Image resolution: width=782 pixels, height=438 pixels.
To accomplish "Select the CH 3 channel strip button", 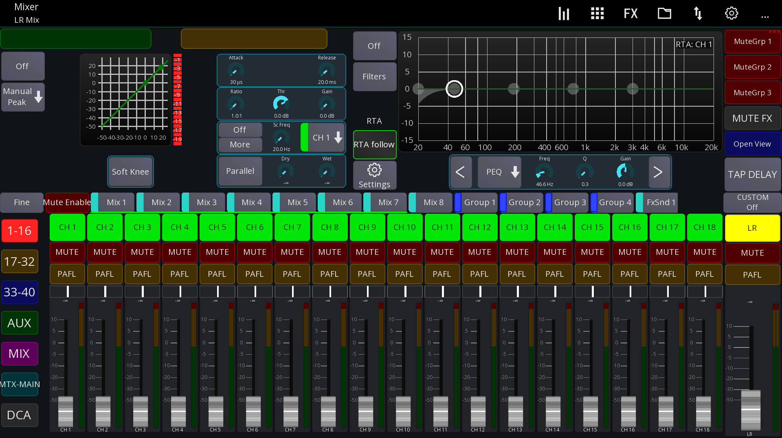I will [x=142, y=227].
